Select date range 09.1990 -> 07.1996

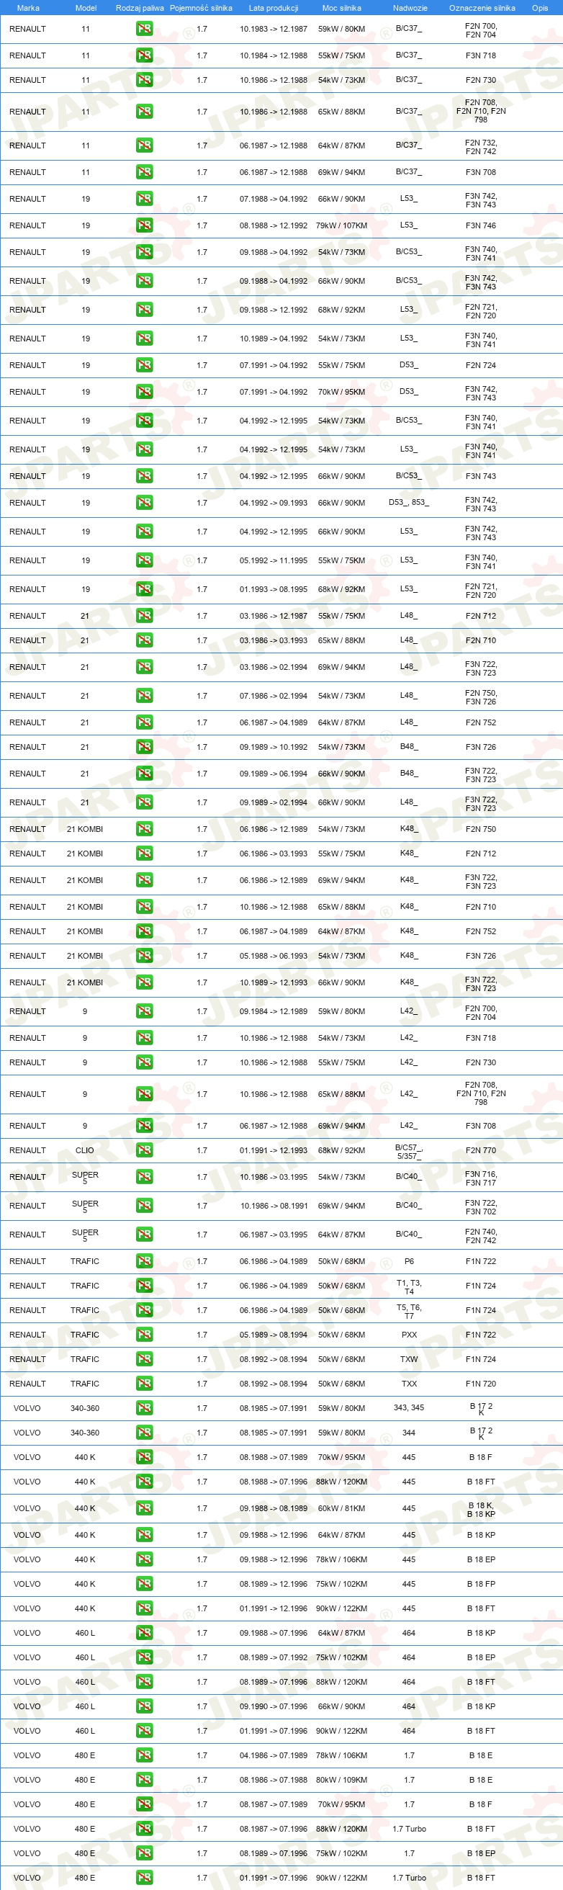click(x=274, y=1706)
